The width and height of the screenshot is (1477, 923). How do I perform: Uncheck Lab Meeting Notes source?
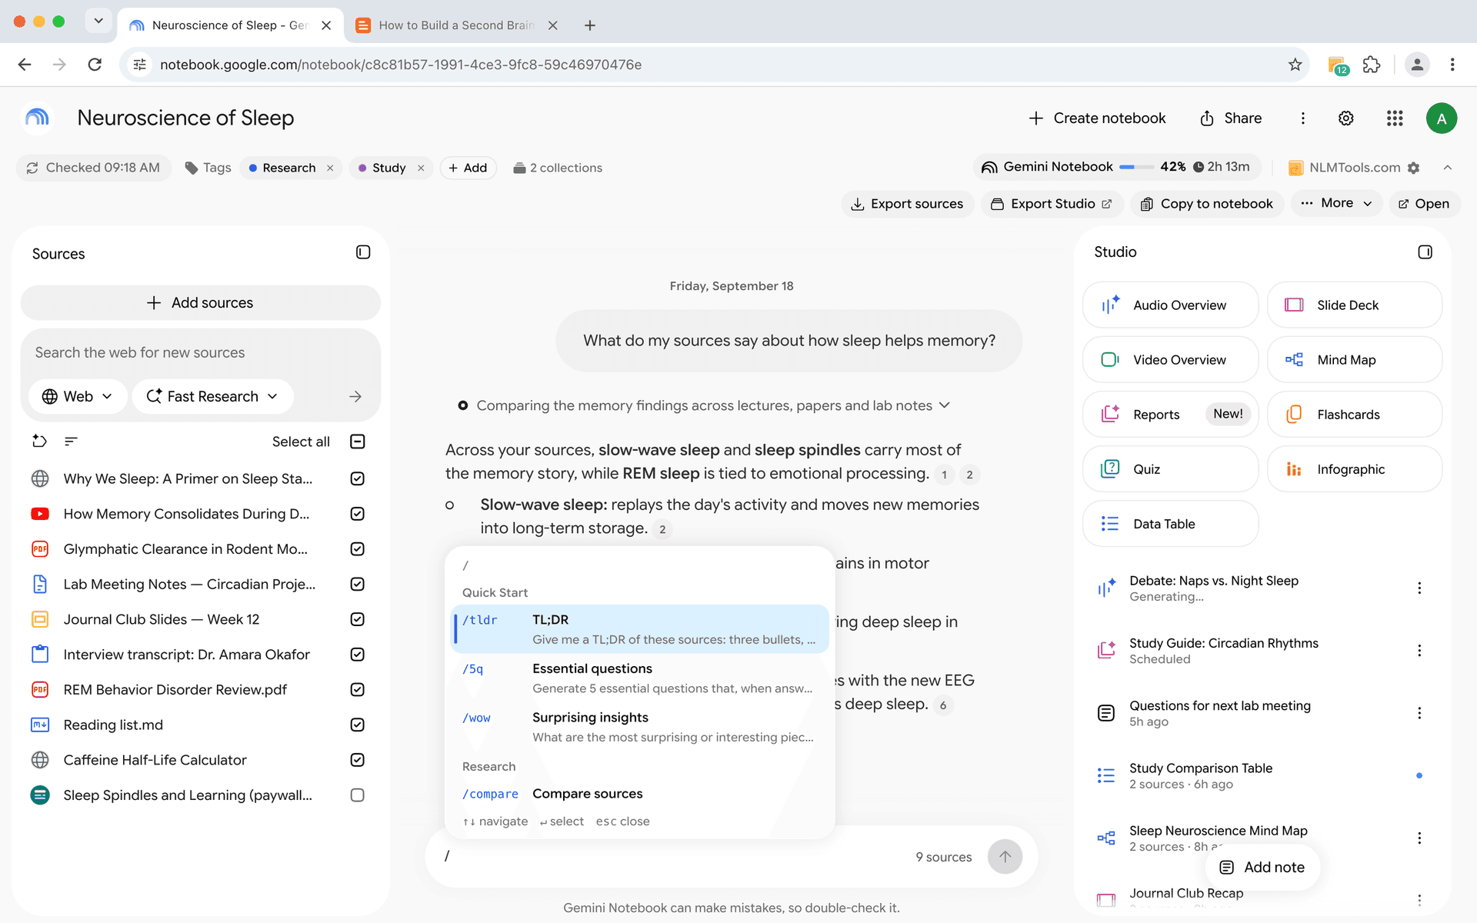click(357, 584)
